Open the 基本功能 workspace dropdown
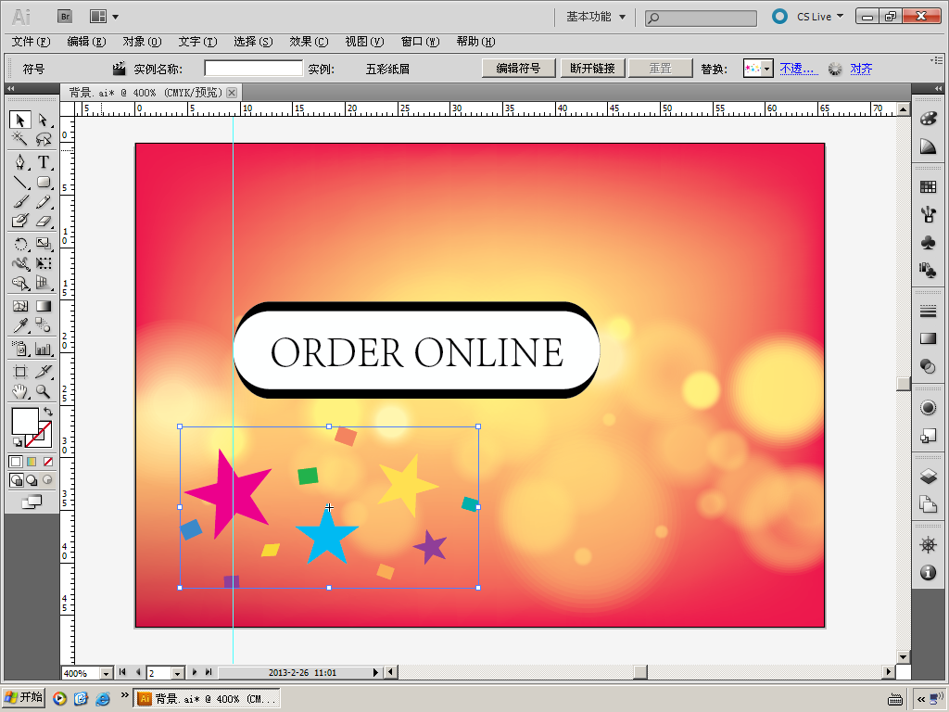Image resolution: width=949 pixels, height=712 pixels. [x=596, y=17]
